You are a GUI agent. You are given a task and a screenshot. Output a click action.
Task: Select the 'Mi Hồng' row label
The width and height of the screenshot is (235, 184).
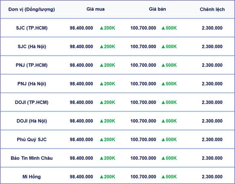pos(32,177)
